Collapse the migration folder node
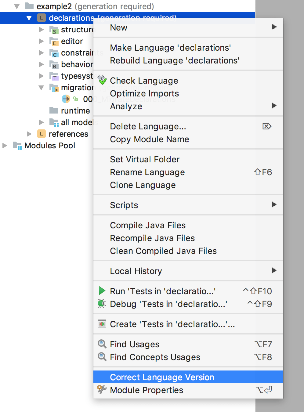The image size is (304, 412). tap(42, 88)
